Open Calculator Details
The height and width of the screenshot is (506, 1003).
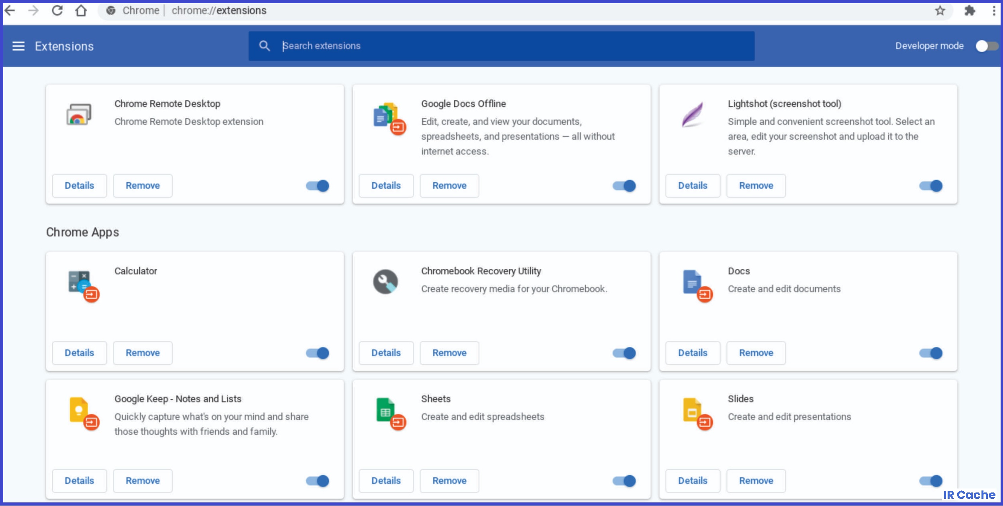pos(79,353)
